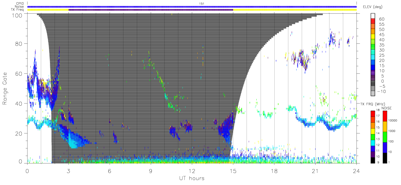Pick the white top segment of ELEV colorbar
The image size is (401, 185).
373,16
